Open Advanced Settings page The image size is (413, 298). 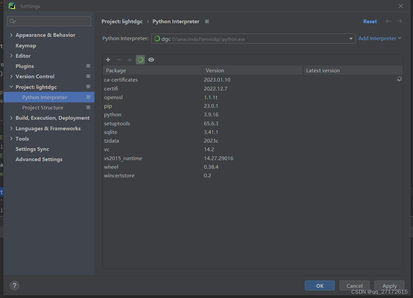tap(39, 159)
